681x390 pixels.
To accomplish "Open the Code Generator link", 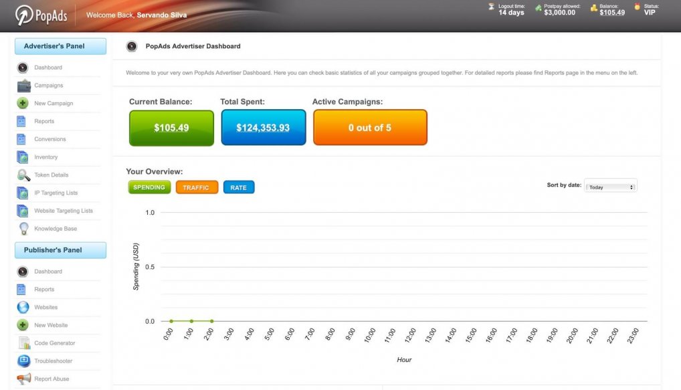I will click(55, 343).
